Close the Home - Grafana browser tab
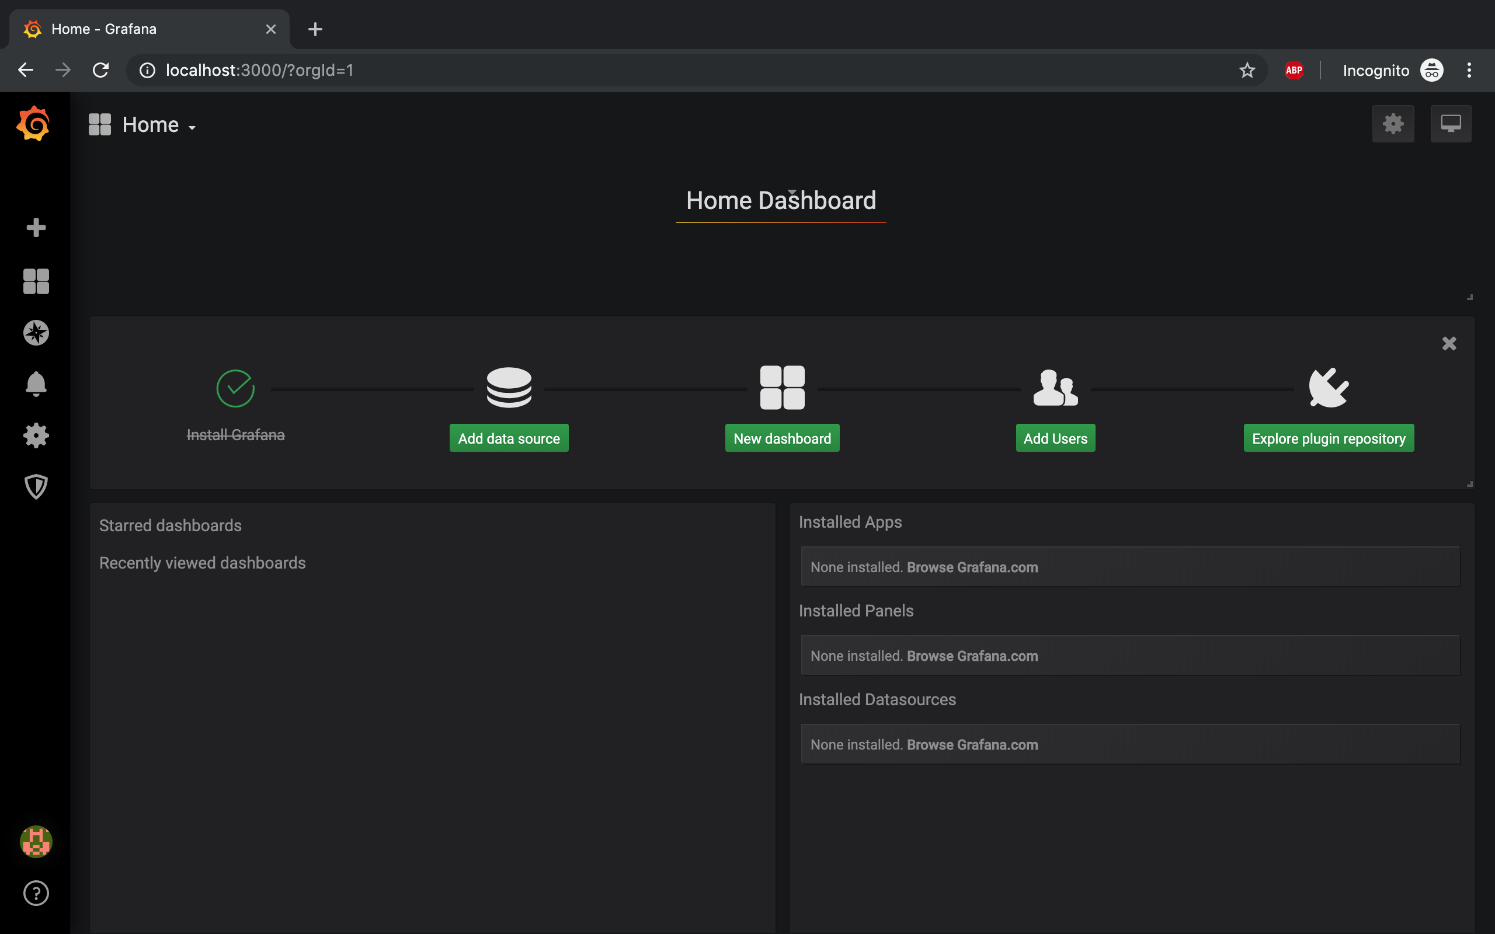The height and width of the screenshot is (934, 1495). (270, 29)
